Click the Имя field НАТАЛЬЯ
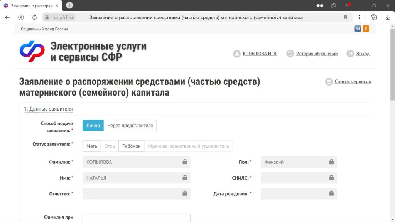The height and width of the screenshot is (222, 395). pyautogui.click(x=136, y=178)
